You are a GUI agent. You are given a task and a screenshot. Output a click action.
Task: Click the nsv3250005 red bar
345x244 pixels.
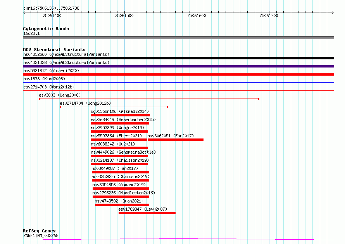click(120, 180)
